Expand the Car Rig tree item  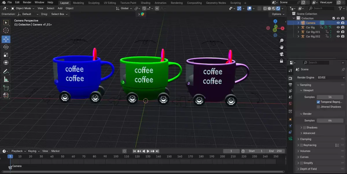click(x=298, y=27)
